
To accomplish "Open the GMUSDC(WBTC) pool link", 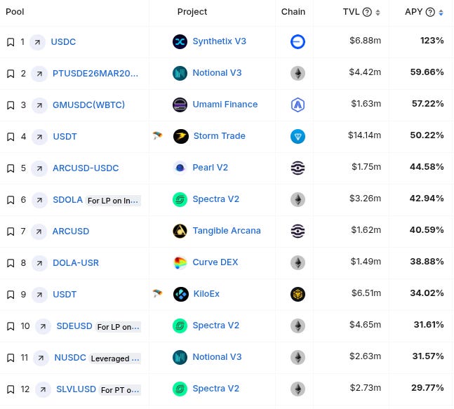I will (x=88, y=105).
